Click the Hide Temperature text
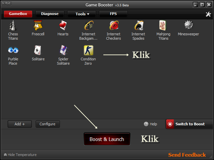Screen dimensions: 214x160 22,155
